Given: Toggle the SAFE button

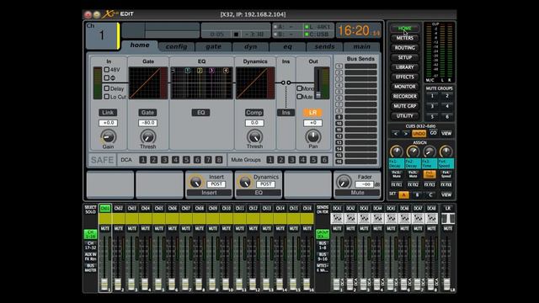Looking at the screenshot, I should [x=102, y=160].
